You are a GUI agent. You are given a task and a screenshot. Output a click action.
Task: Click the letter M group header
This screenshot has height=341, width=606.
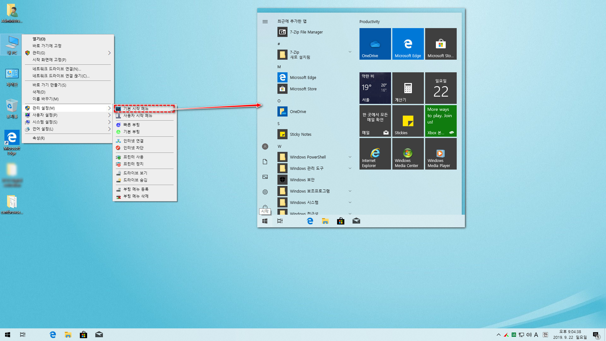coord(279,67)
